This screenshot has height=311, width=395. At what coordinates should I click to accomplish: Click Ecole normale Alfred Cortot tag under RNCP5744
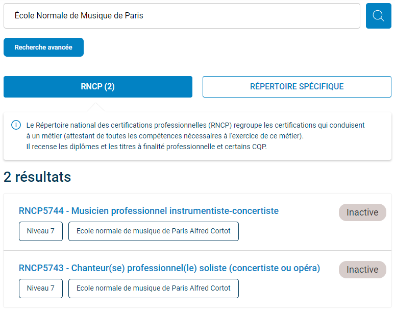154,231
